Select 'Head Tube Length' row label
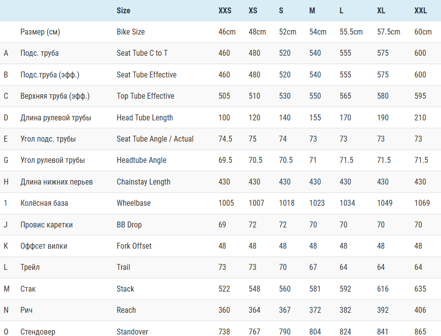 coord(145,117)
